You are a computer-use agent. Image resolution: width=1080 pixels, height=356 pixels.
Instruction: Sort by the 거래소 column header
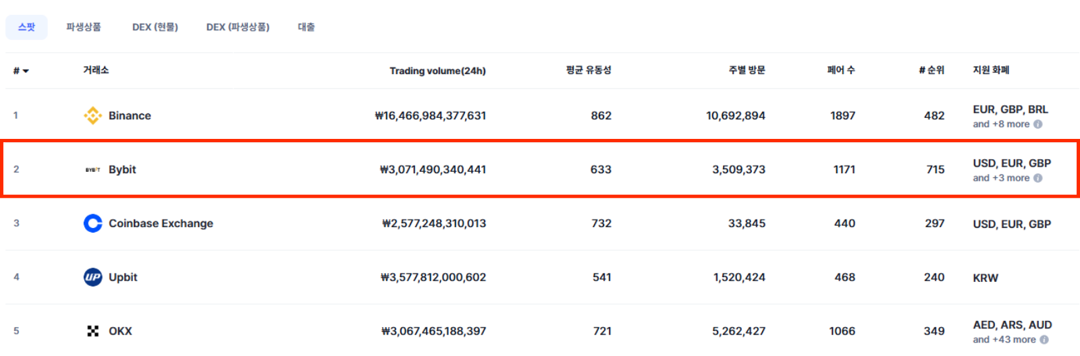click(96, 70)
